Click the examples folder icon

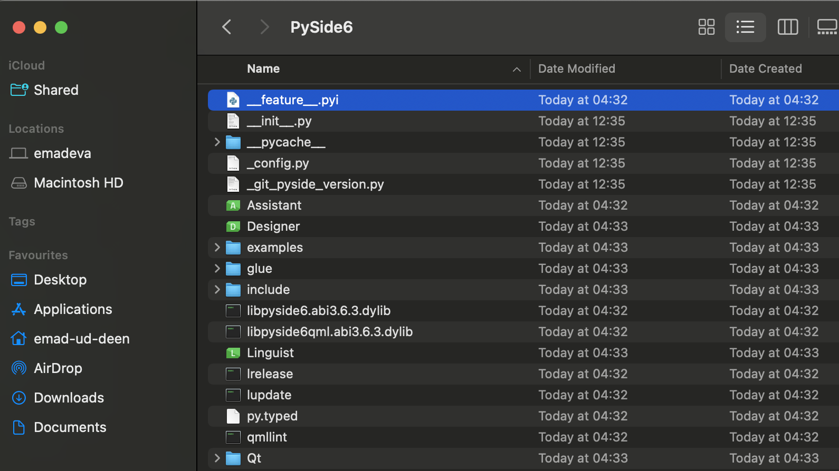[233, 248]
